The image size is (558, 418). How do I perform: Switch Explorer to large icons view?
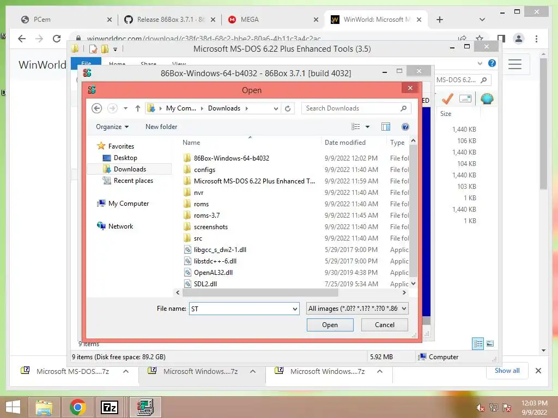click(490, 343)
